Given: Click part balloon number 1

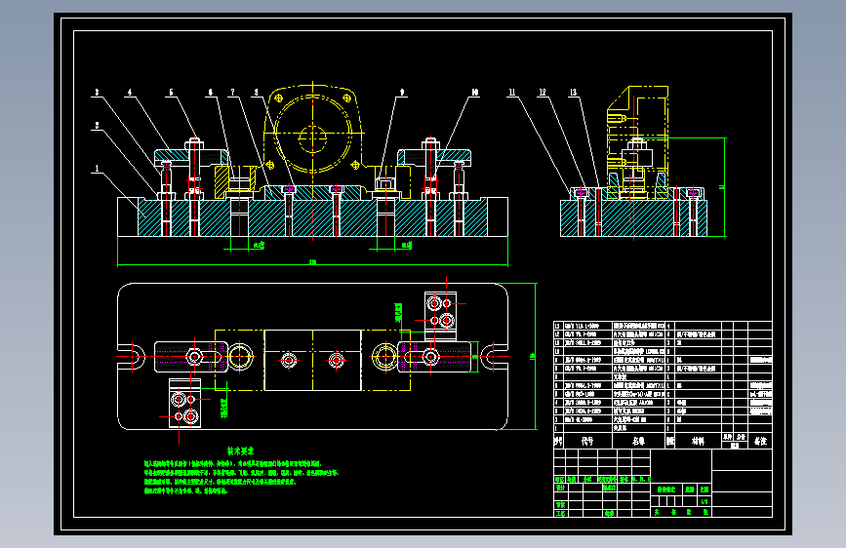Looking at the screenshot, I should (98, 169).
